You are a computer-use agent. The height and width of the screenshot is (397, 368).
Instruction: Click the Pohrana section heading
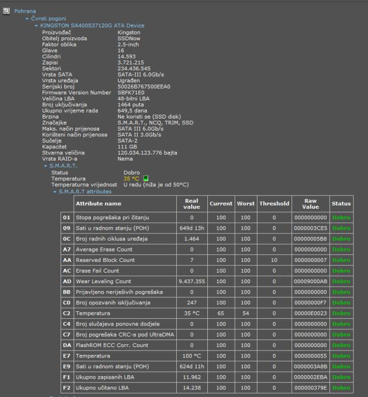pyautogui.click(x=25, y=12)
